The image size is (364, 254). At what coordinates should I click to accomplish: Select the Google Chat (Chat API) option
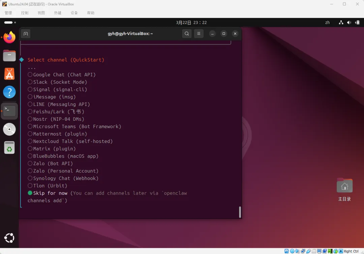[62, 75]
